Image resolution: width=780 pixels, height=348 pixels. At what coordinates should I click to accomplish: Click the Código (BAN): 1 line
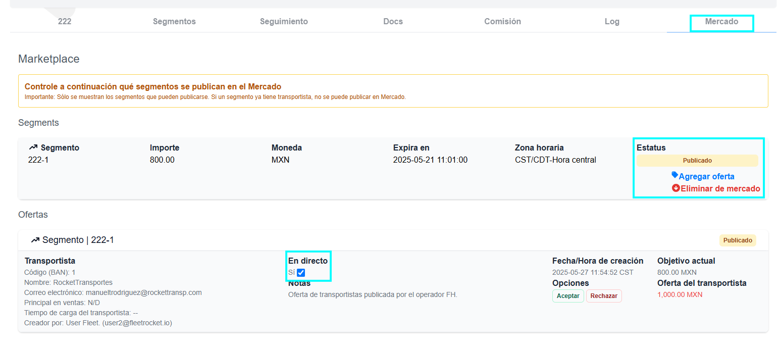click(x=50, y=272)
